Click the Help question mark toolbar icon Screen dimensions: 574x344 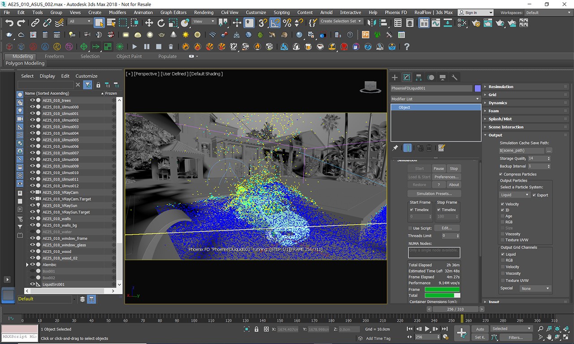tap(407, 47)
